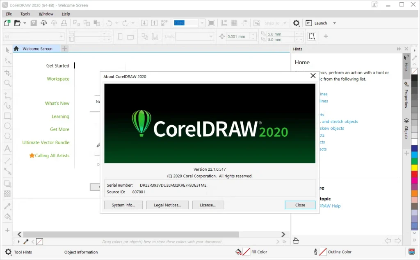The image size is (420, 260).
Task: Click the Tool Hints gear in status bar
Action: click(x=8, y=252)
